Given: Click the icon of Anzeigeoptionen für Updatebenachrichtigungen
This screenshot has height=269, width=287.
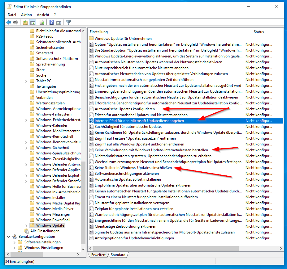Looking at the screenshot, I should point(91,238).
